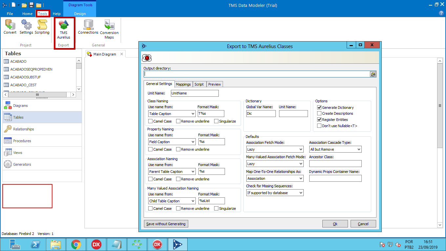Open Diagrams section in sidebar
The width and height of the screenshot is (446, 251).
(x=42, y=106)
